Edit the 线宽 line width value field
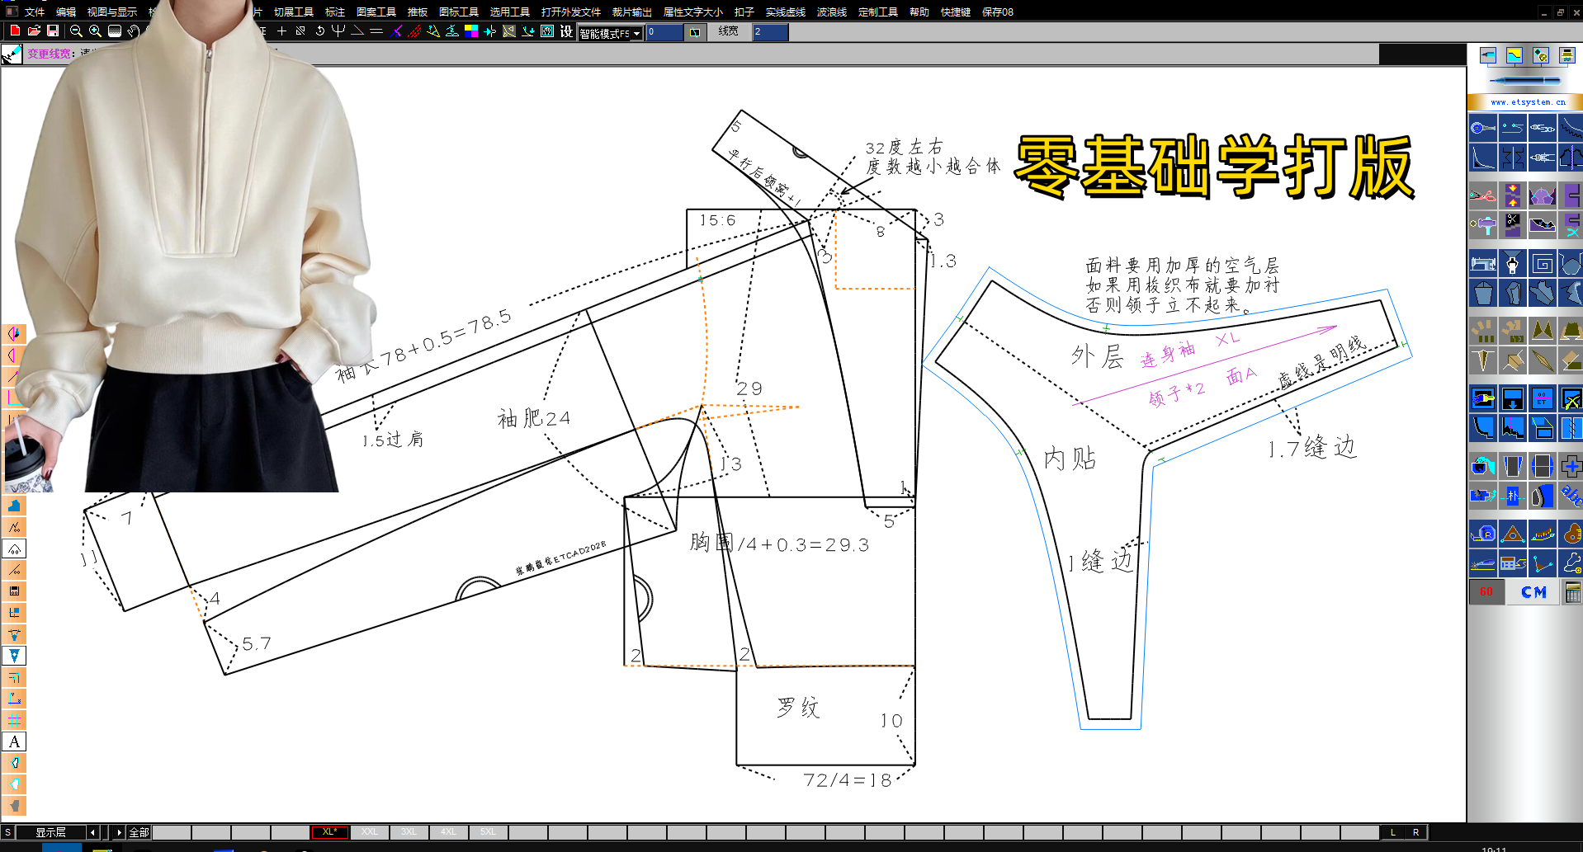The height and width of the screenshot is (852, 1583). pyautogui.click(x=769, y=32)
